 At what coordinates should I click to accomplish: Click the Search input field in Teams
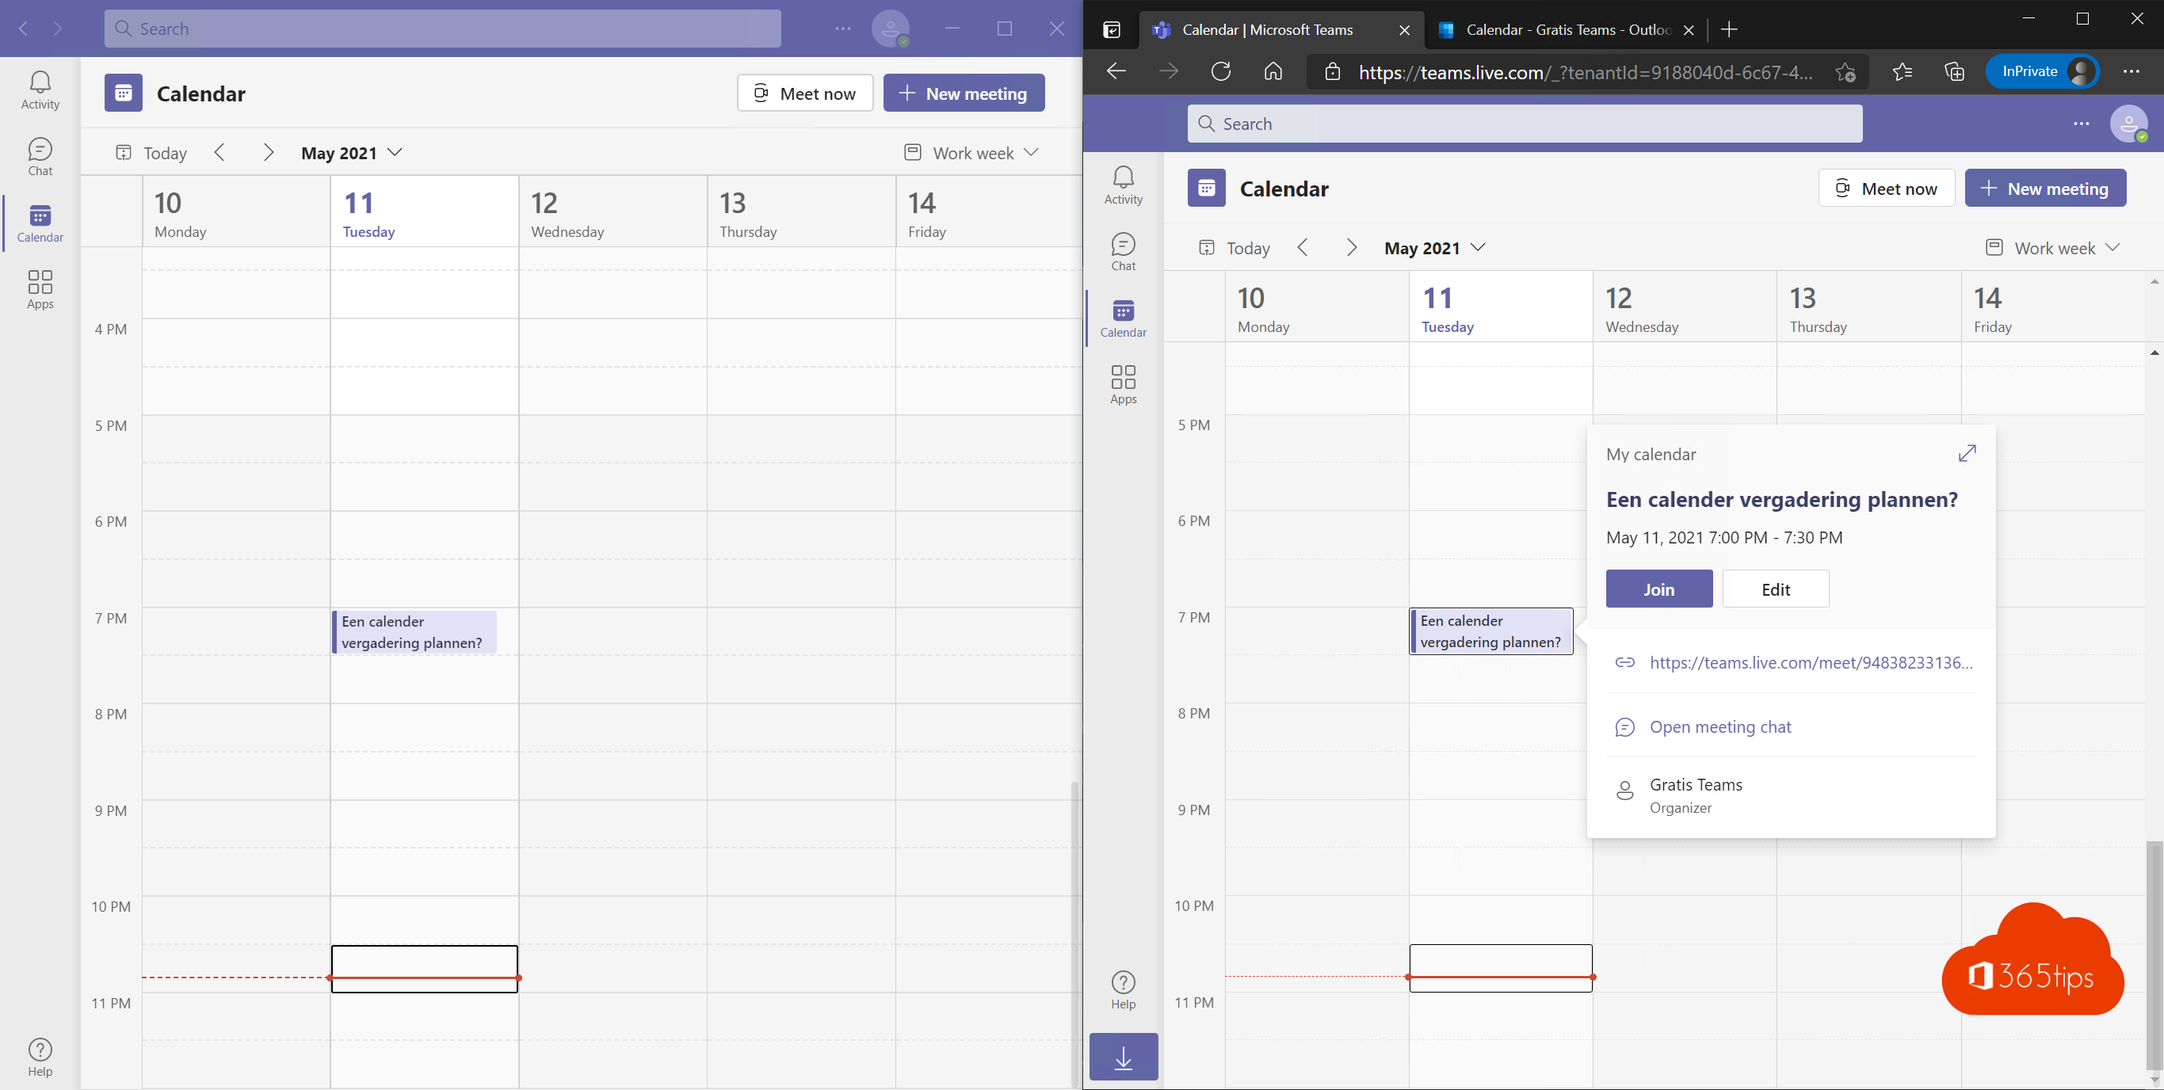[x=444, y=28]
